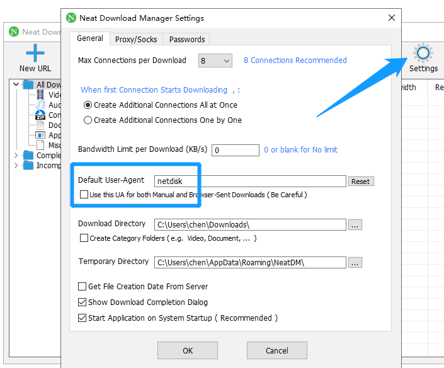Click the Complete folder icon
The height and width of the screenshot is (368, 444).
click(28, 155)
